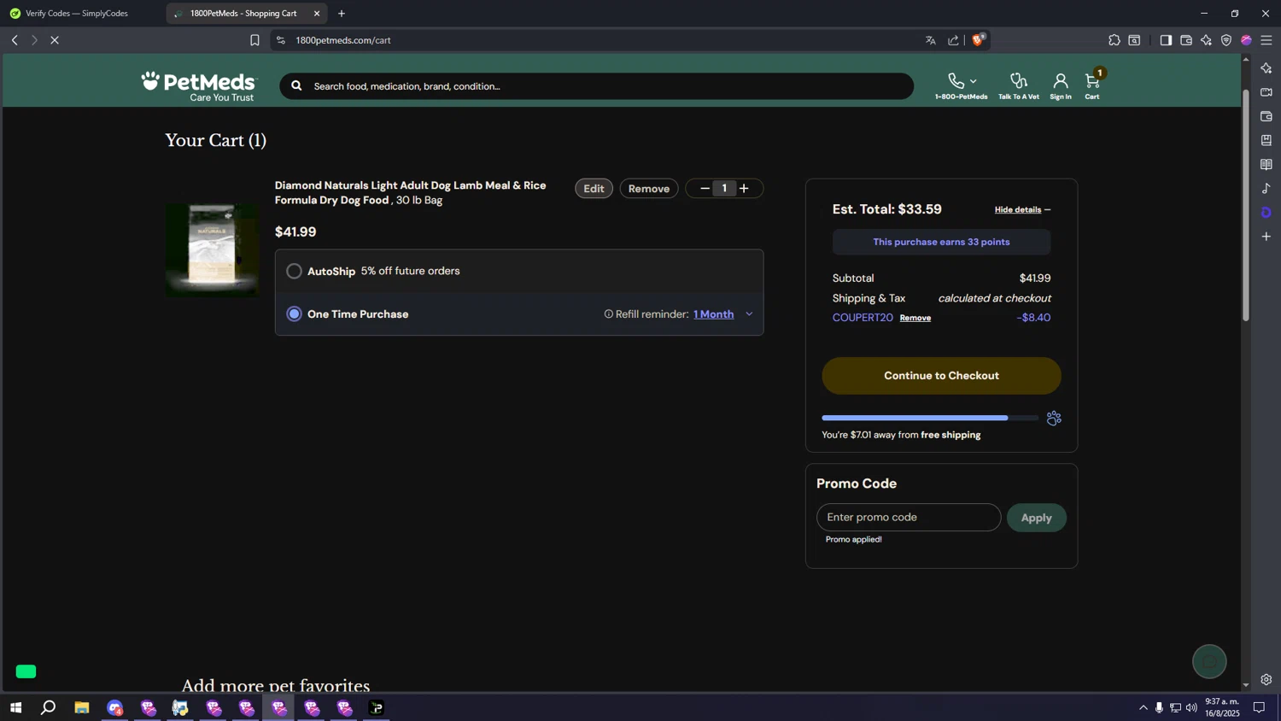The image size is (1281, 721).
Task: Open the 1 Month refill reminder link
Action: click(713, 314)
